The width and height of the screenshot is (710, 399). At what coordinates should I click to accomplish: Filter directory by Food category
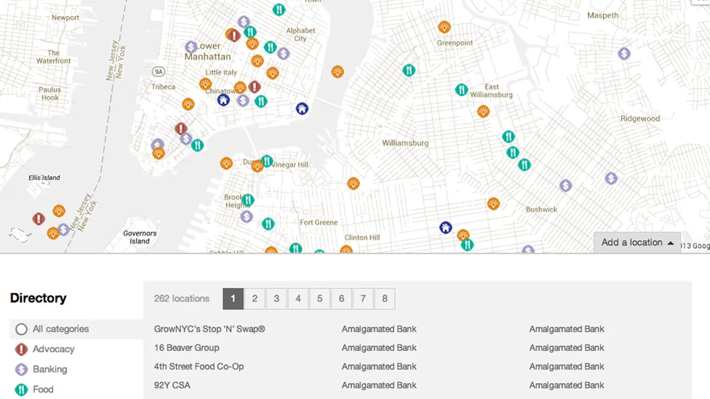point(44,389)
